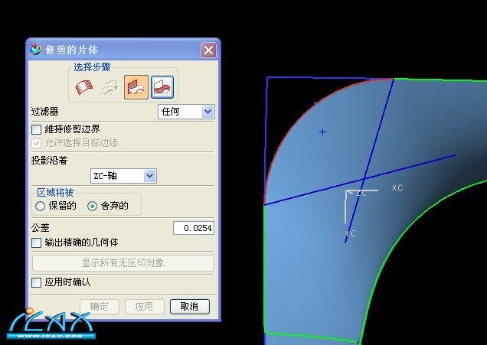
Task: Select the 保留的 radio button
Action: pos(40,206)
